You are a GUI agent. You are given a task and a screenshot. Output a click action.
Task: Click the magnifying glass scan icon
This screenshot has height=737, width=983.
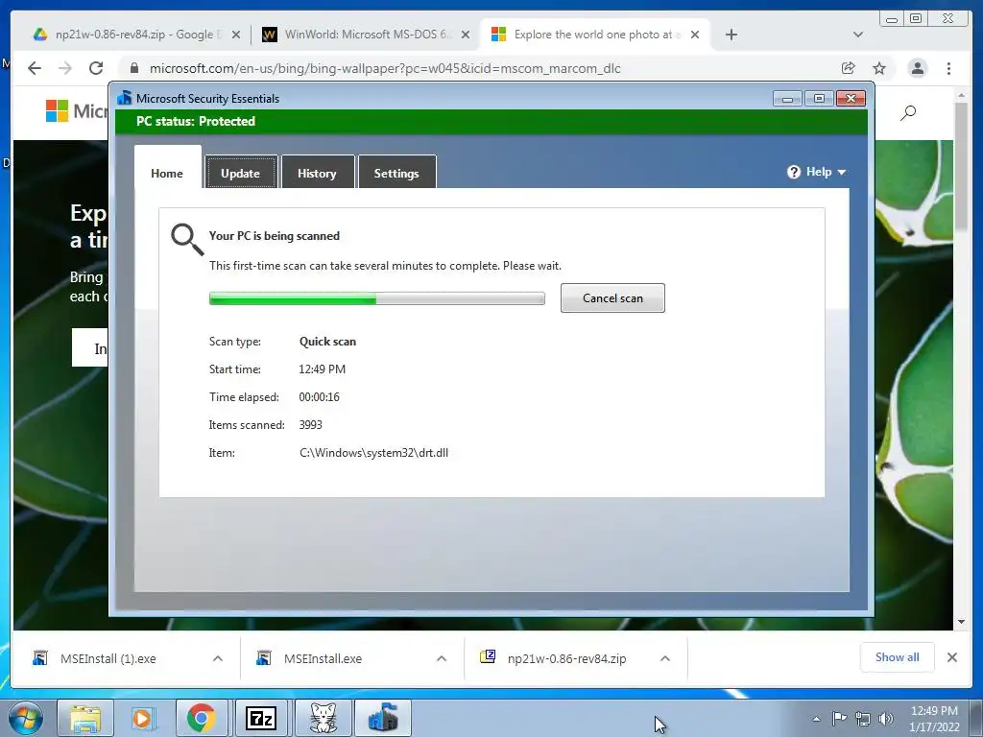pyautogui.click(x=187, y=239)
